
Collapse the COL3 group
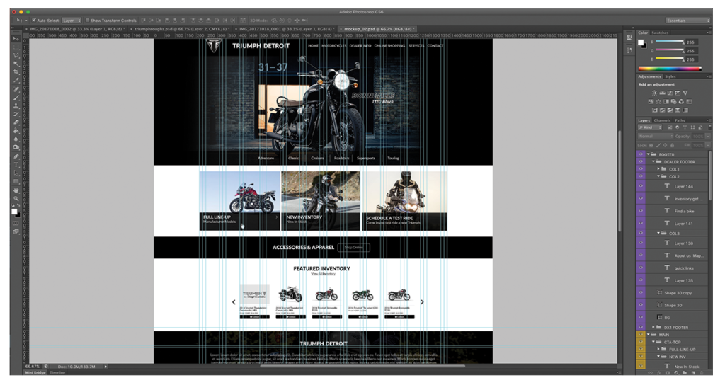pos(658,234)
